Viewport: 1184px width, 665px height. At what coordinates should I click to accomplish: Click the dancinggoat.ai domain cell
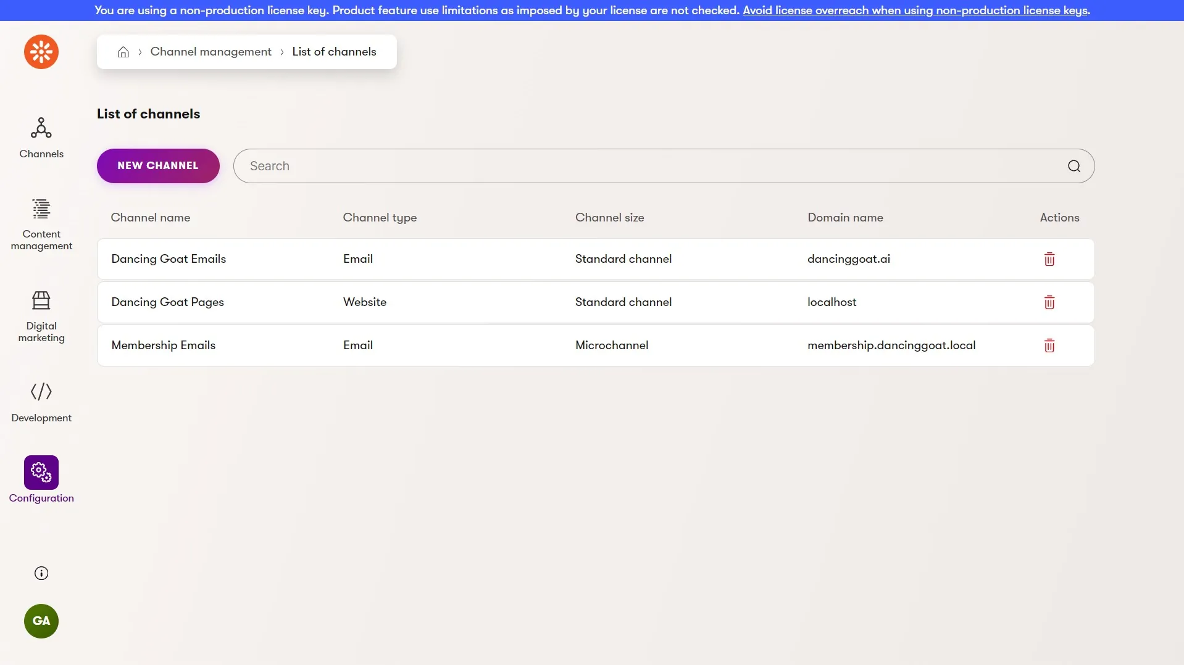849,259
